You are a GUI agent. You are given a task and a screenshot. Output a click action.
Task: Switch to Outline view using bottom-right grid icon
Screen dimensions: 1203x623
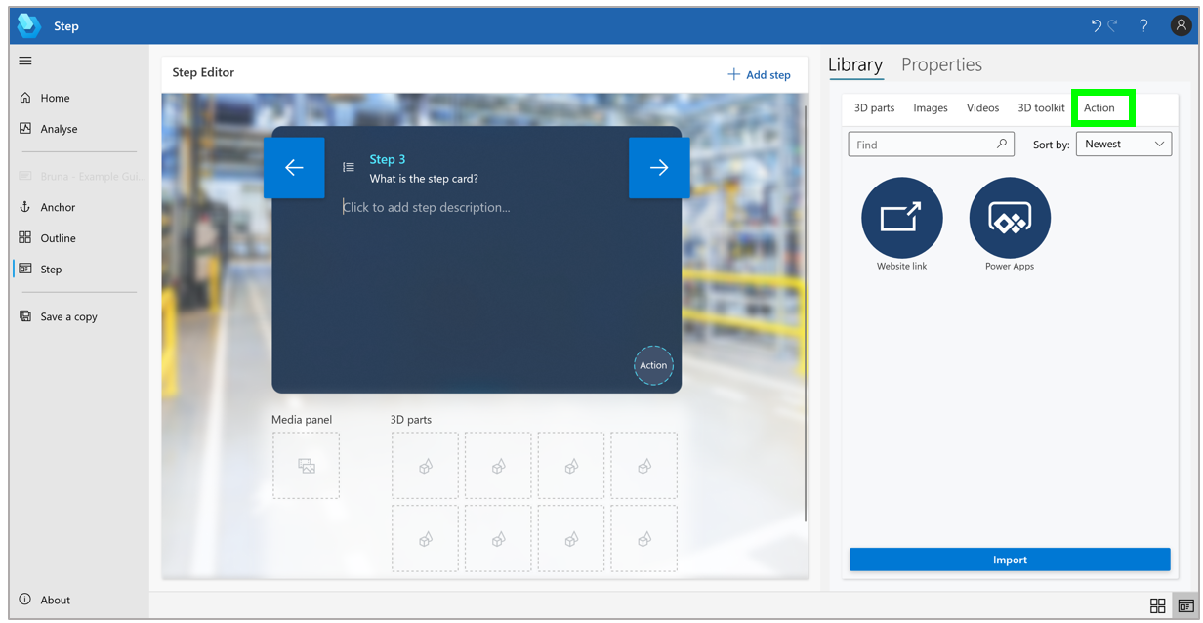pyautogui.click(x=1158, y=605)
